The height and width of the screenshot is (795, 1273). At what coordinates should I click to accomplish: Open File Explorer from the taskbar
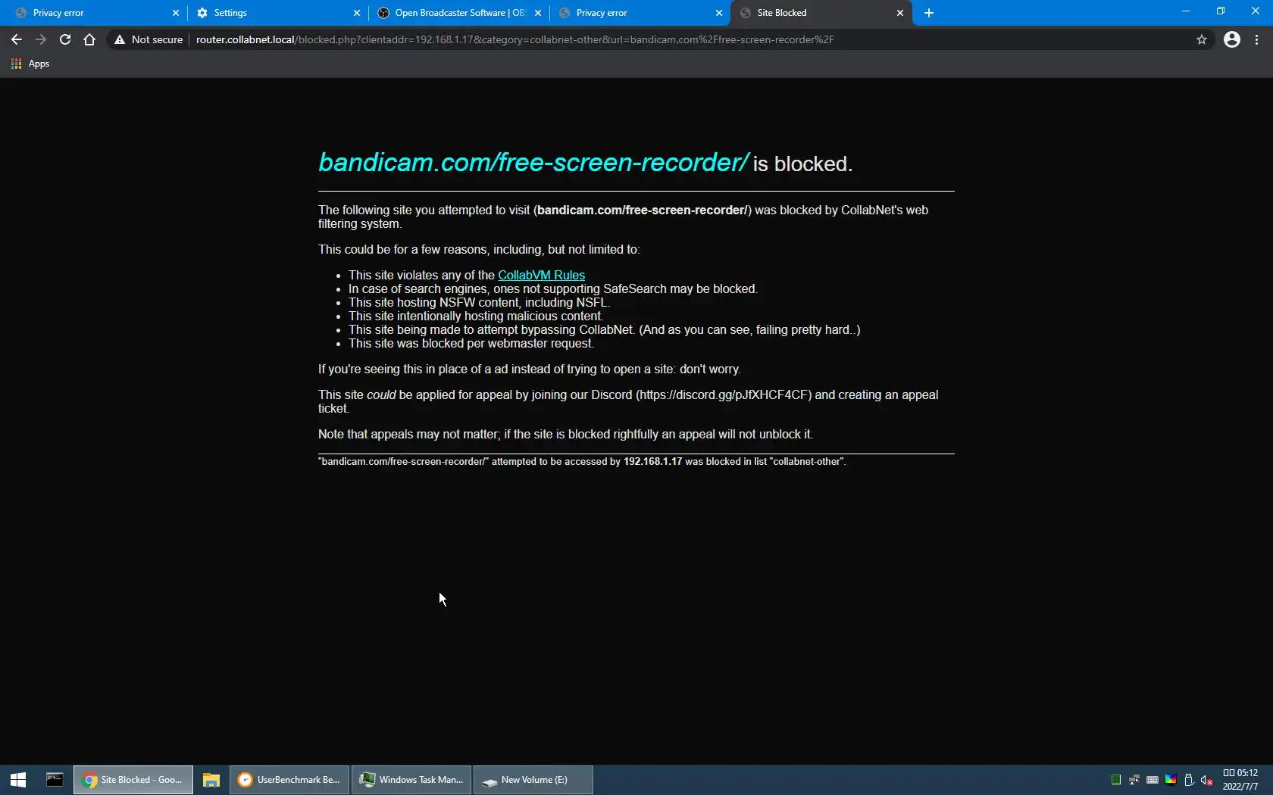click(211, 780)
